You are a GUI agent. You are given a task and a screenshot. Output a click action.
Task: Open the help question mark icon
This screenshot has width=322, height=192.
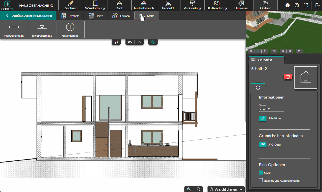click(287, 5)
